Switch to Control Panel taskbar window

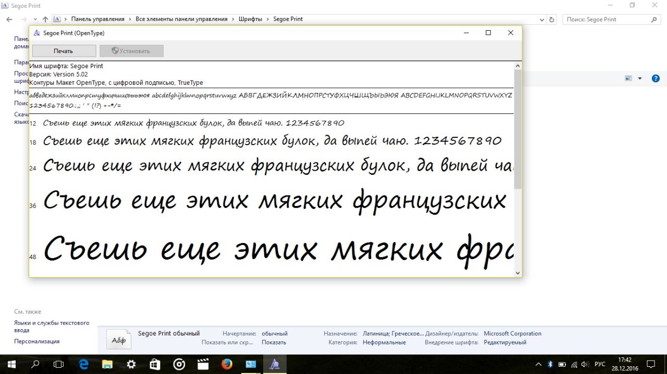tap(251, 365)
